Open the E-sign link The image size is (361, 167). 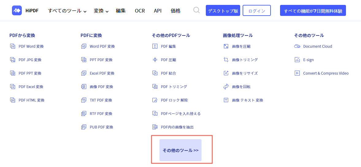(x=308, y=60)
